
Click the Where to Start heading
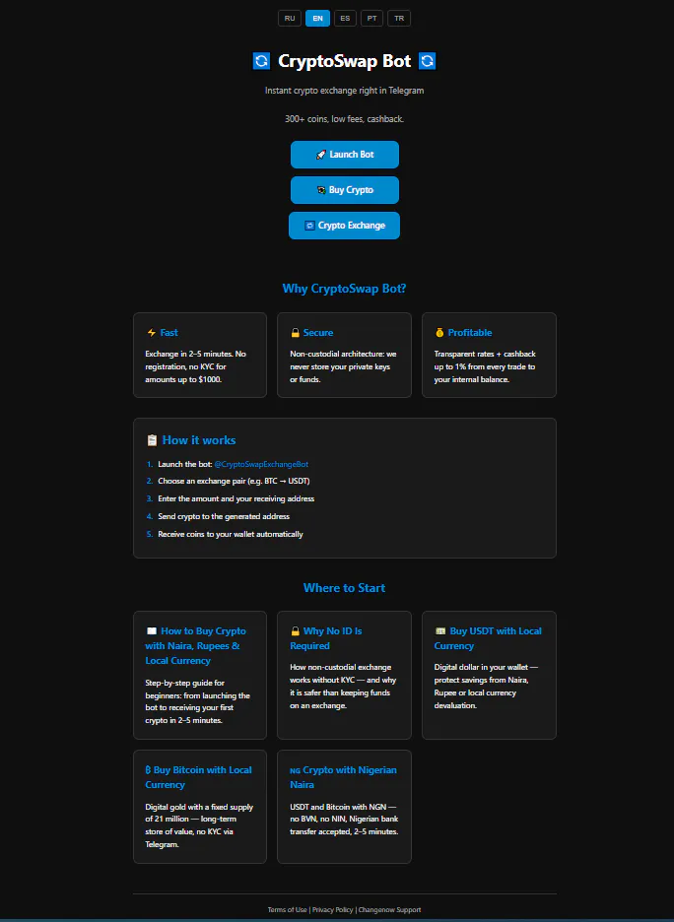(x=344, y=588)
